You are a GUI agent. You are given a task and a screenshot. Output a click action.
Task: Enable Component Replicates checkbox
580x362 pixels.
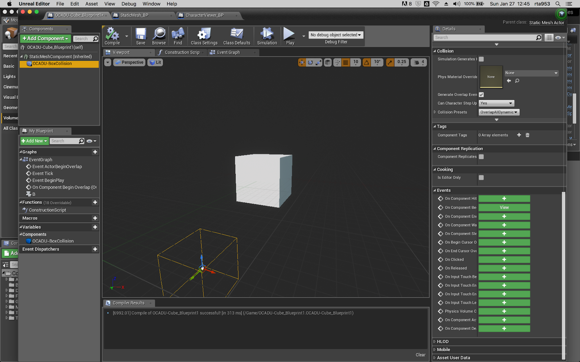tap(481, 157)
